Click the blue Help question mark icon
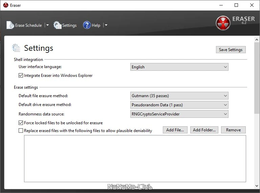This screenshot has height=193, width=260. click(x=87, y=25)
